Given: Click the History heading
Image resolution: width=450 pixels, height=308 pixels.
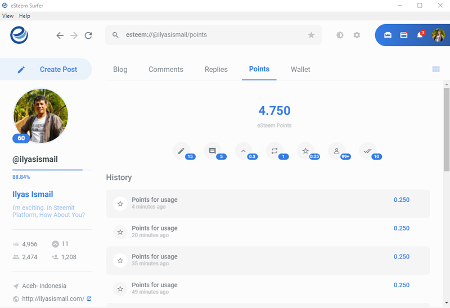Looking at the screenshot, I should (119, 178).
